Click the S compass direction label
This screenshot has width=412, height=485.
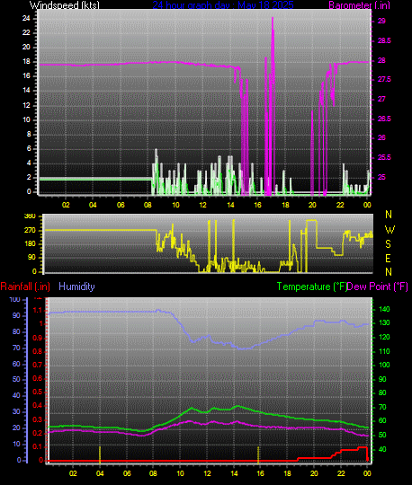[x=388, y=244]
